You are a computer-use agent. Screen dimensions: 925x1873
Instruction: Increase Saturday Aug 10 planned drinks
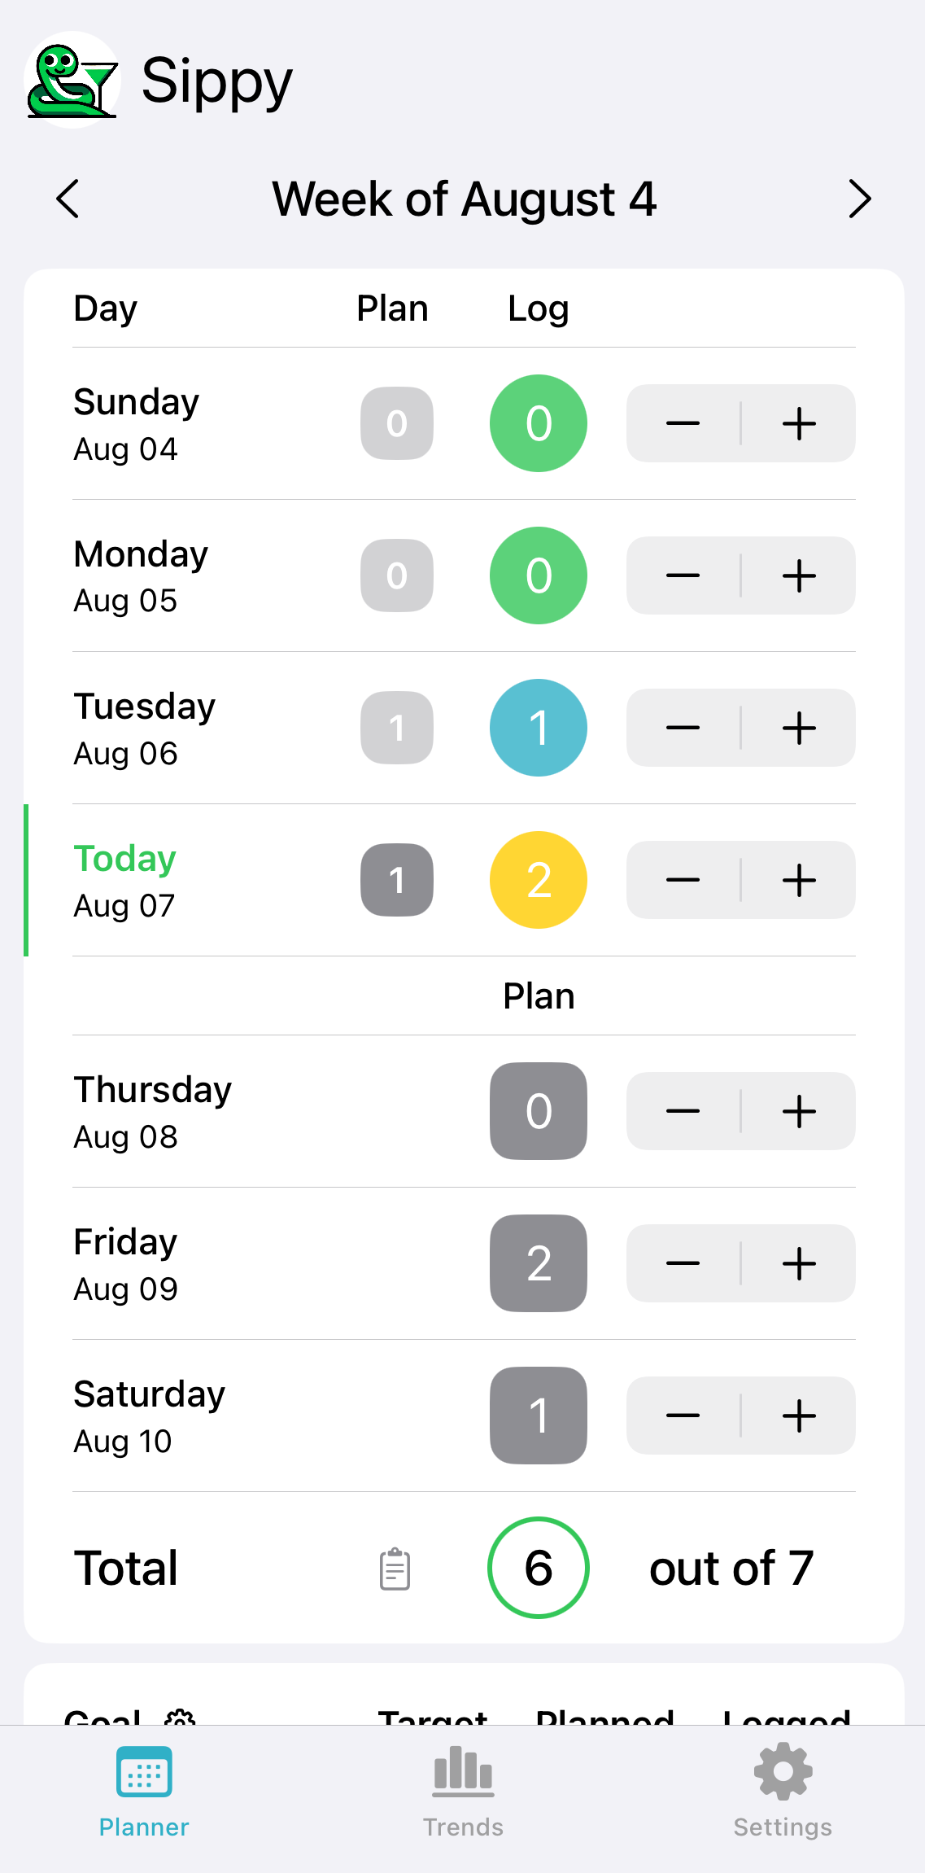[x=799, y=1416]
